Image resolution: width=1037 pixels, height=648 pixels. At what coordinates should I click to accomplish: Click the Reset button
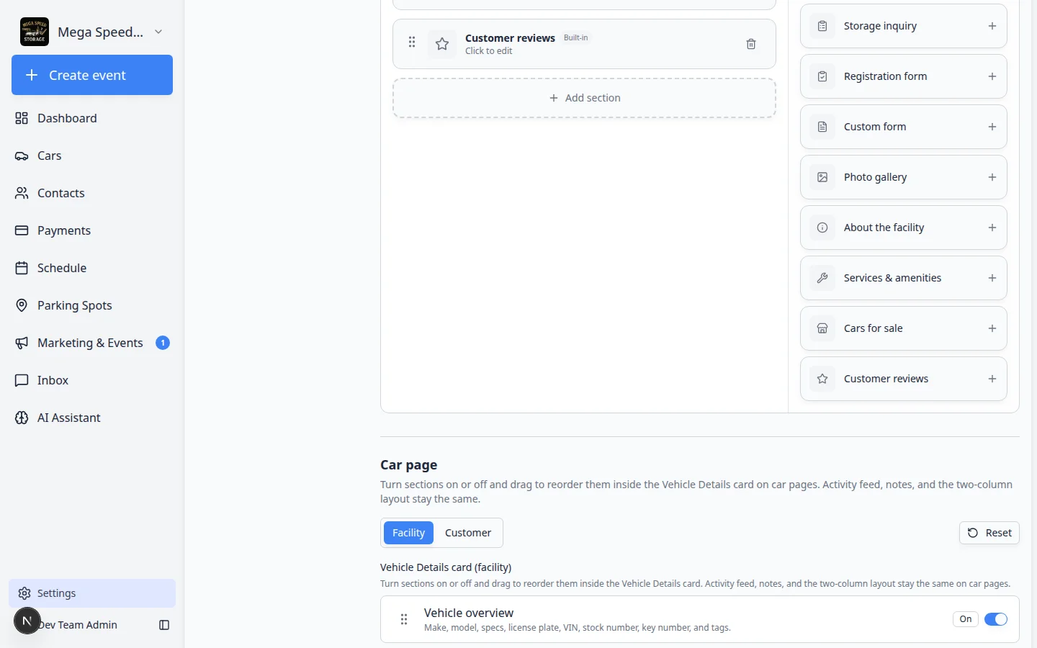[989, 533]
